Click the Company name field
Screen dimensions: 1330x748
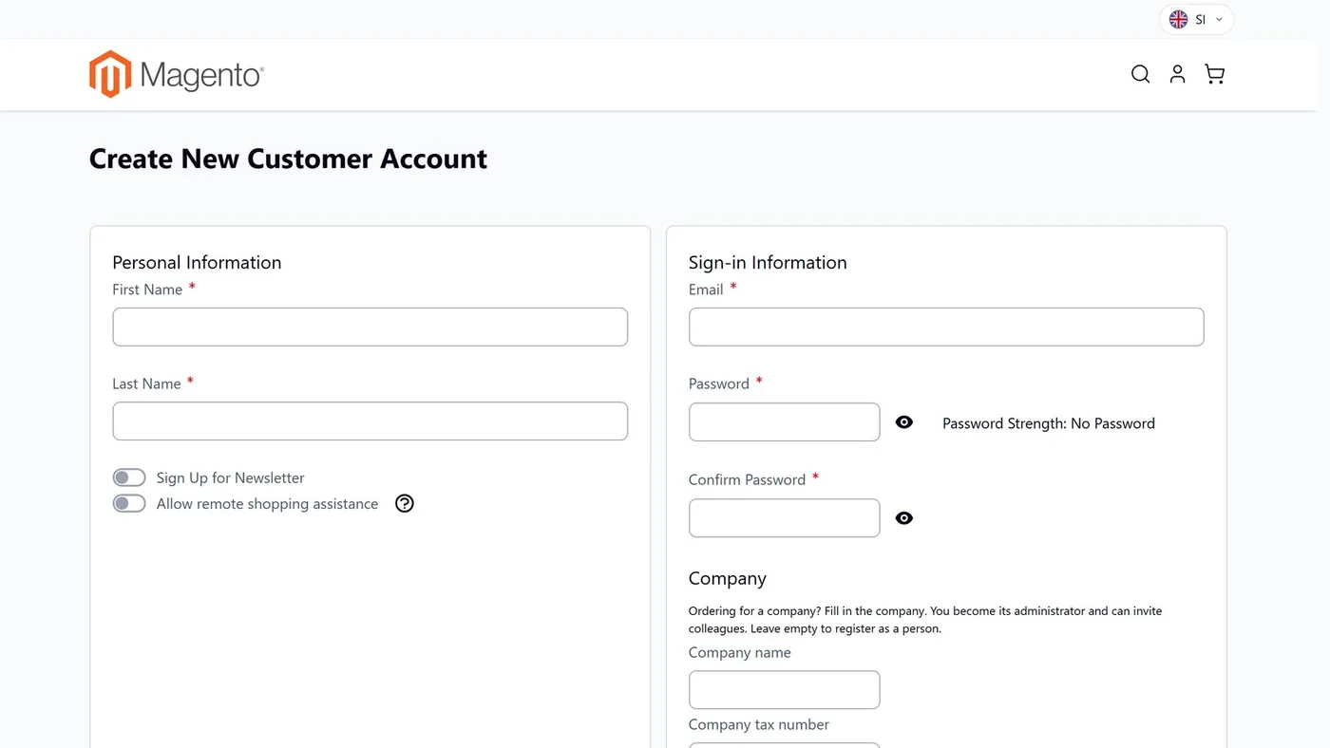tap(785, 690)
